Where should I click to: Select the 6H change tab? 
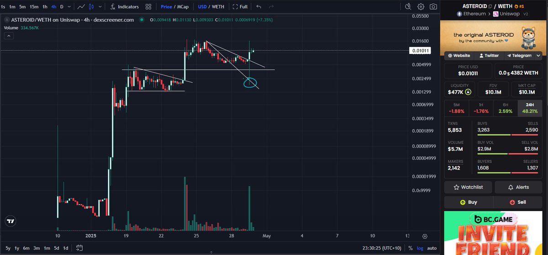coord(506,108)
